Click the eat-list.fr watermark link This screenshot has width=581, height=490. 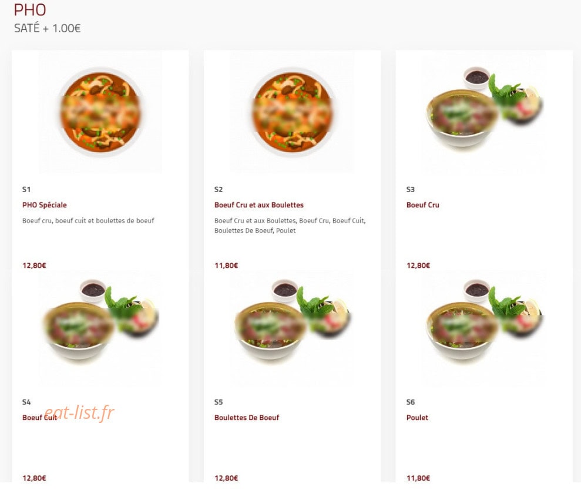[x=79, y=412]
